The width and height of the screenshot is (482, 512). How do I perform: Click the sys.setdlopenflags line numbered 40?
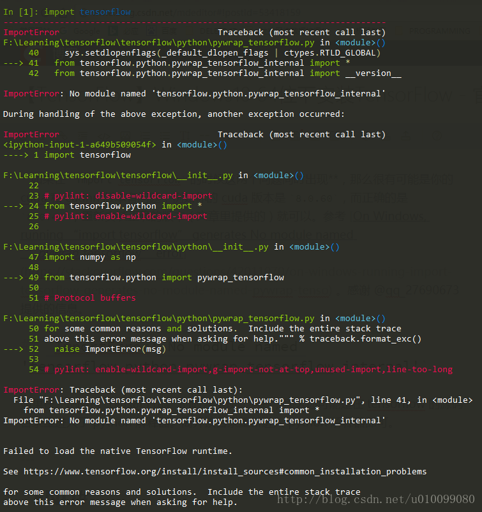204,53
